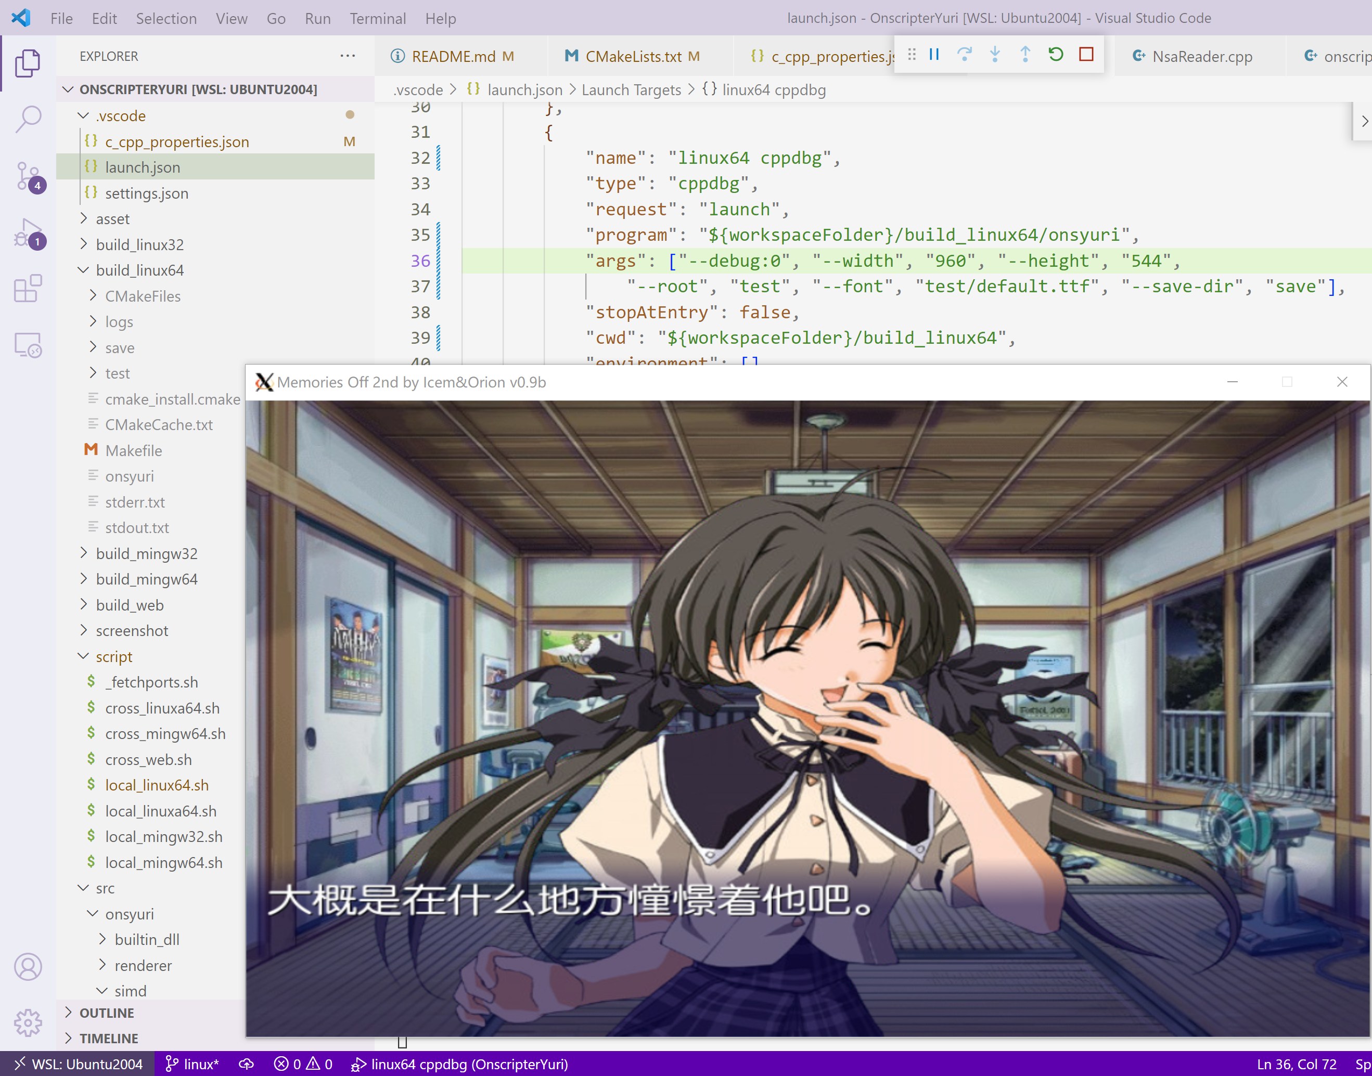Click the Step Into debug arrow
1372x1076 pixels.
pos(994,55)
